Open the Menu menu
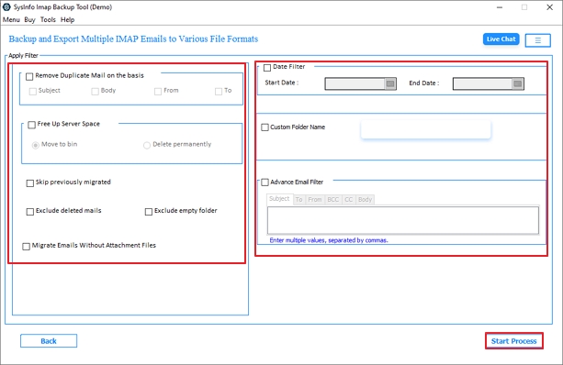The height and width of the screenshot is (365, 563). pyautogui.click(x=11, y=20)
